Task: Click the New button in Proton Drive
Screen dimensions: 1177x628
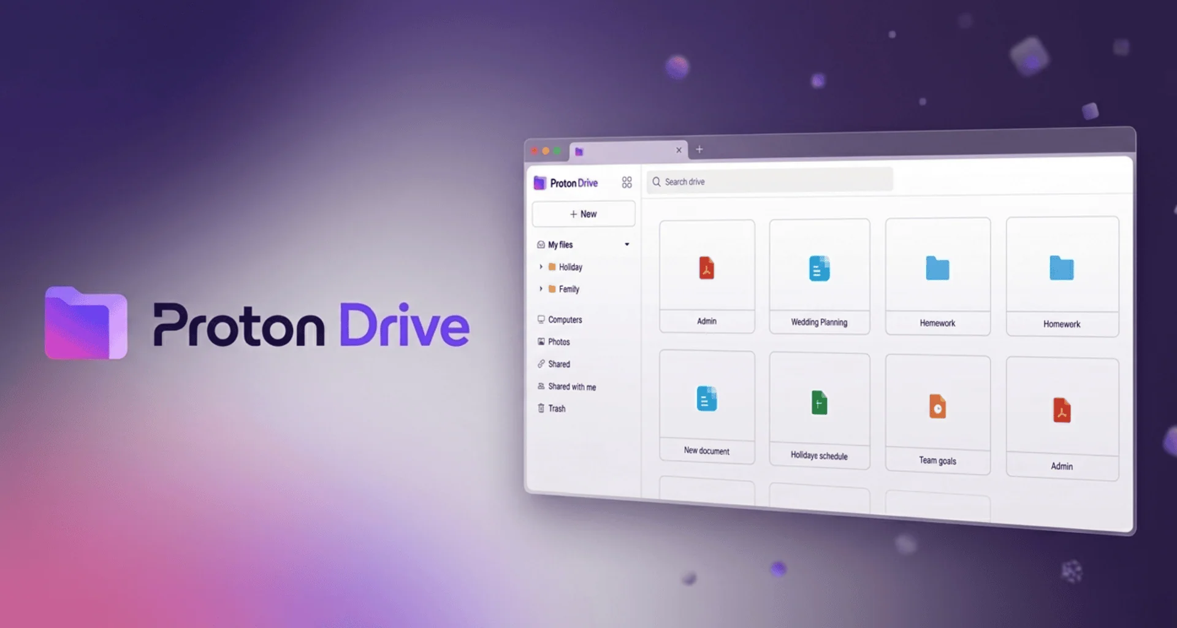Action: [584, 214]
